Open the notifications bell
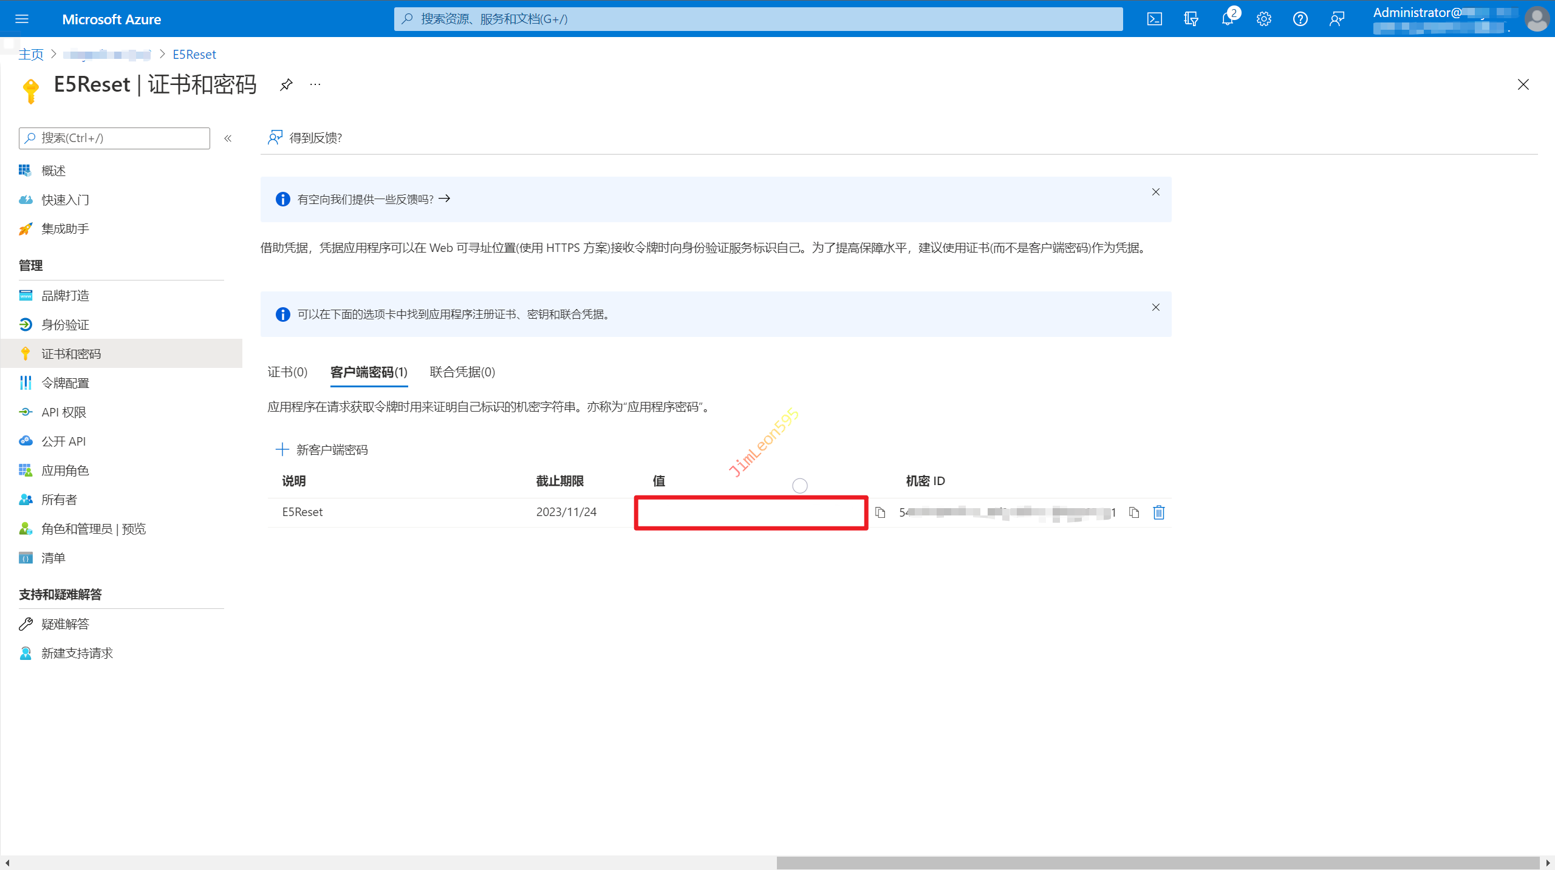1555x870 pixels. coord(1228,19)
